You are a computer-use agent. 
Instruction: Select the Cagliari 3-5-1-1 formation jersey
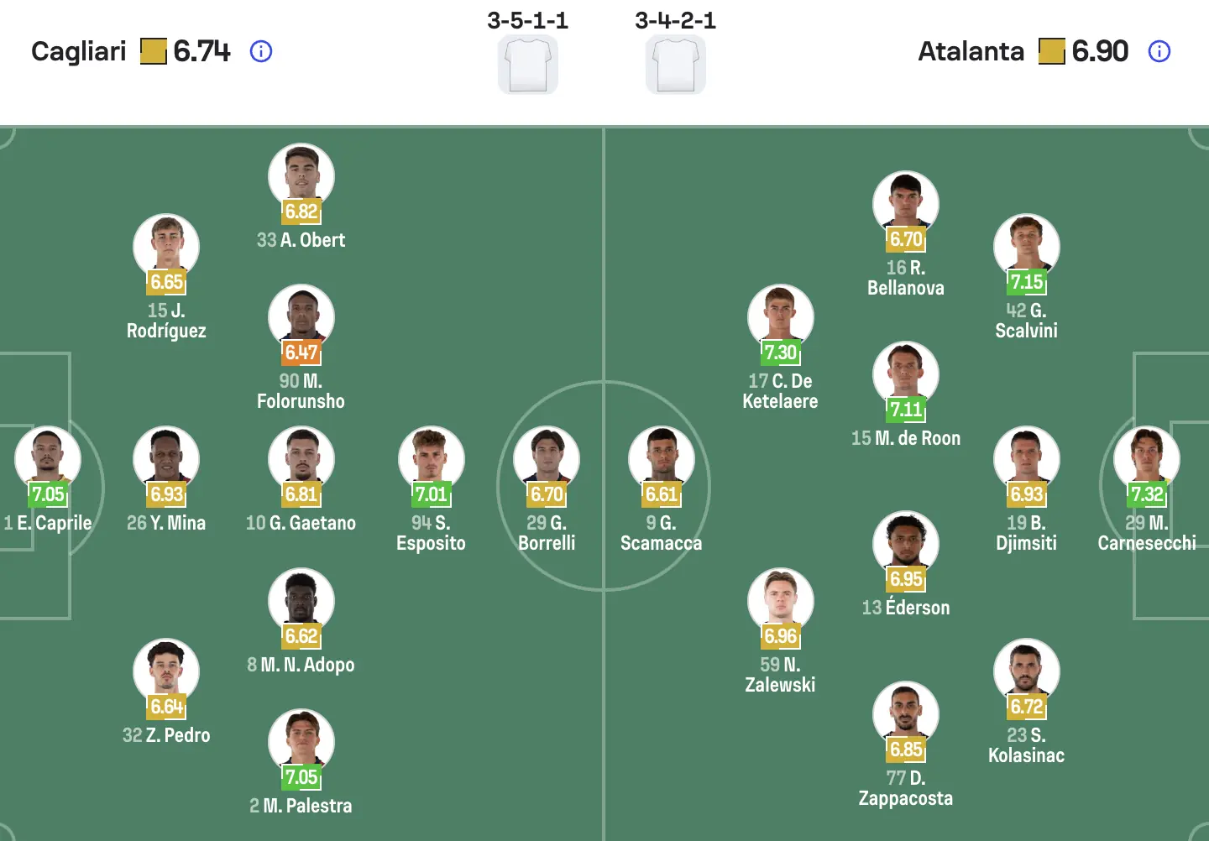528,65
